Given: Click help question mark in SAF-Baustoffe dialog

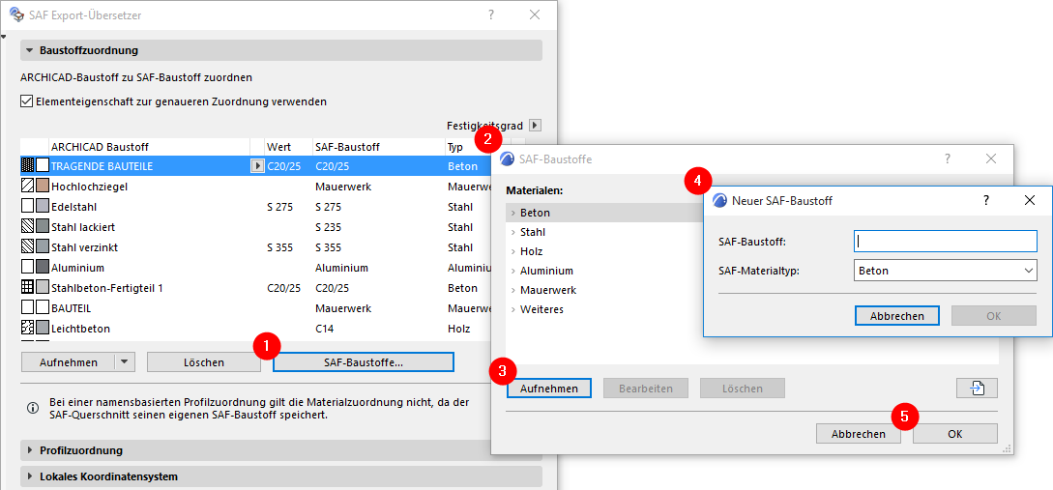Looking at the screenshot, I should (x=948, y=159).
